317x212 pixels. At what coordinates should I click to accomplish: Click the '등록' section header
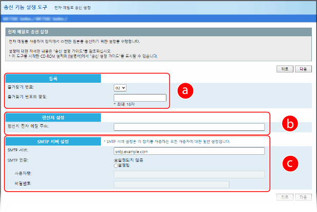point(53,79)
